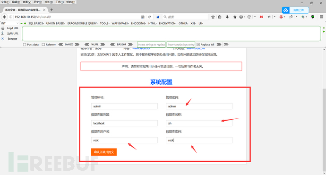This screenshot has width=326, height=175.
Task: Enable the Referrer checkbox
Action: coord(43,44)
